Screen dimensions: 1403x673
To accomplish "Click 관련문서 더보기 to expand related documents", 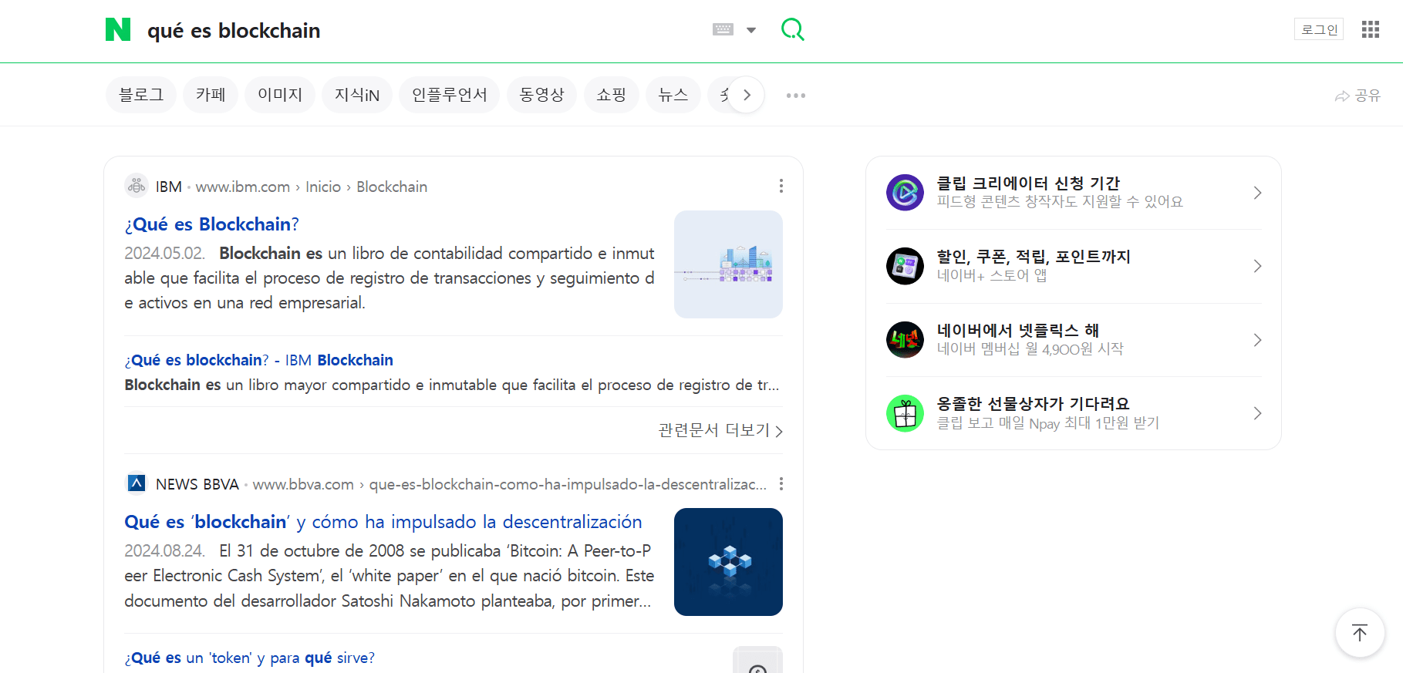I will coord(720,430).
